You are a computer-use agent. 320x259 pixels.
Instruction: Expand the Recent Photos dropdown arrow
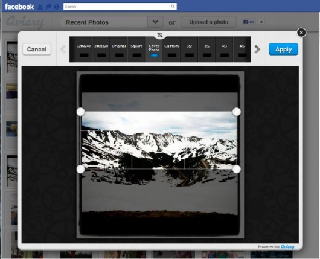pyautogui.click(x=155, y=22)
